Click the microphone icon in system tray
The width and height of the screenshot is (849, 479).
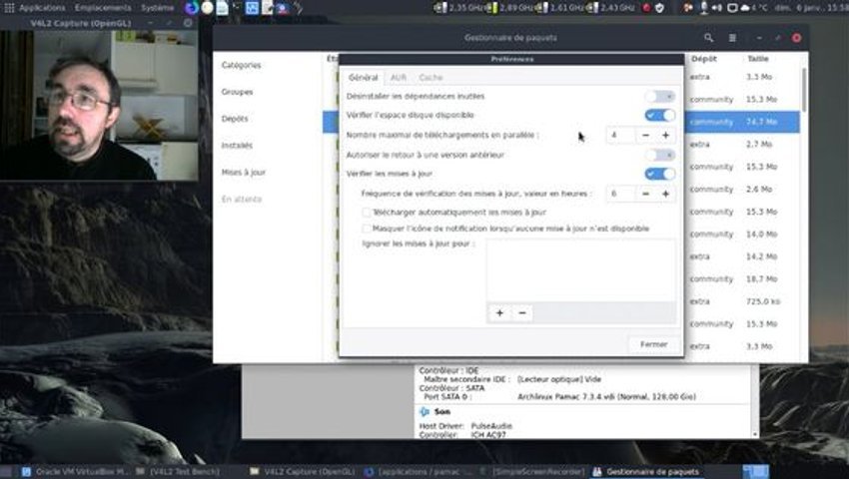click(703, 8)
